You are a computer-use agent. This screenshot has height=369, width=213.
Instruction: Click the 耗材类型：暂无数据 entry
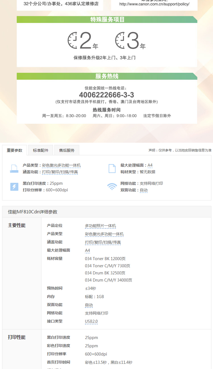[138, 172]
